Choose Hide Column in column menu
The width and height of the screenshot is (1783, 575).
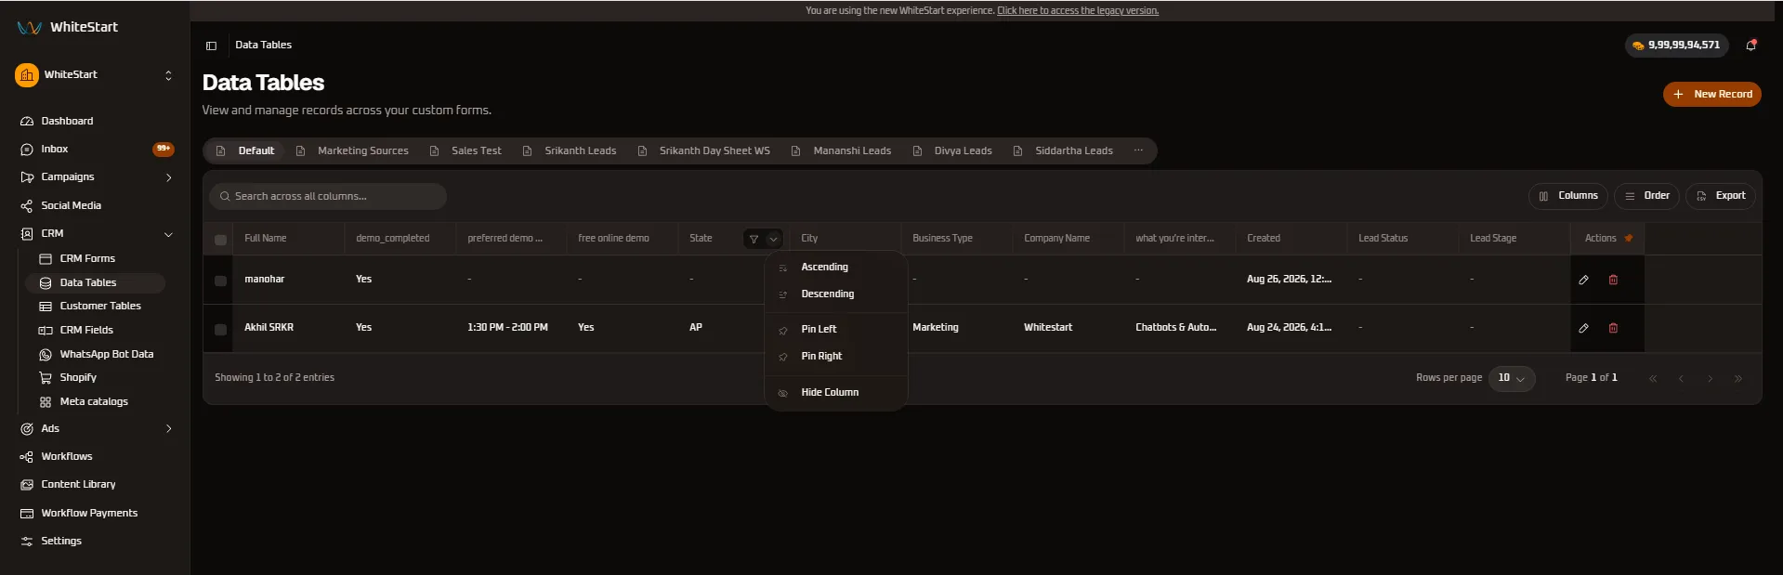coord(835,392)
